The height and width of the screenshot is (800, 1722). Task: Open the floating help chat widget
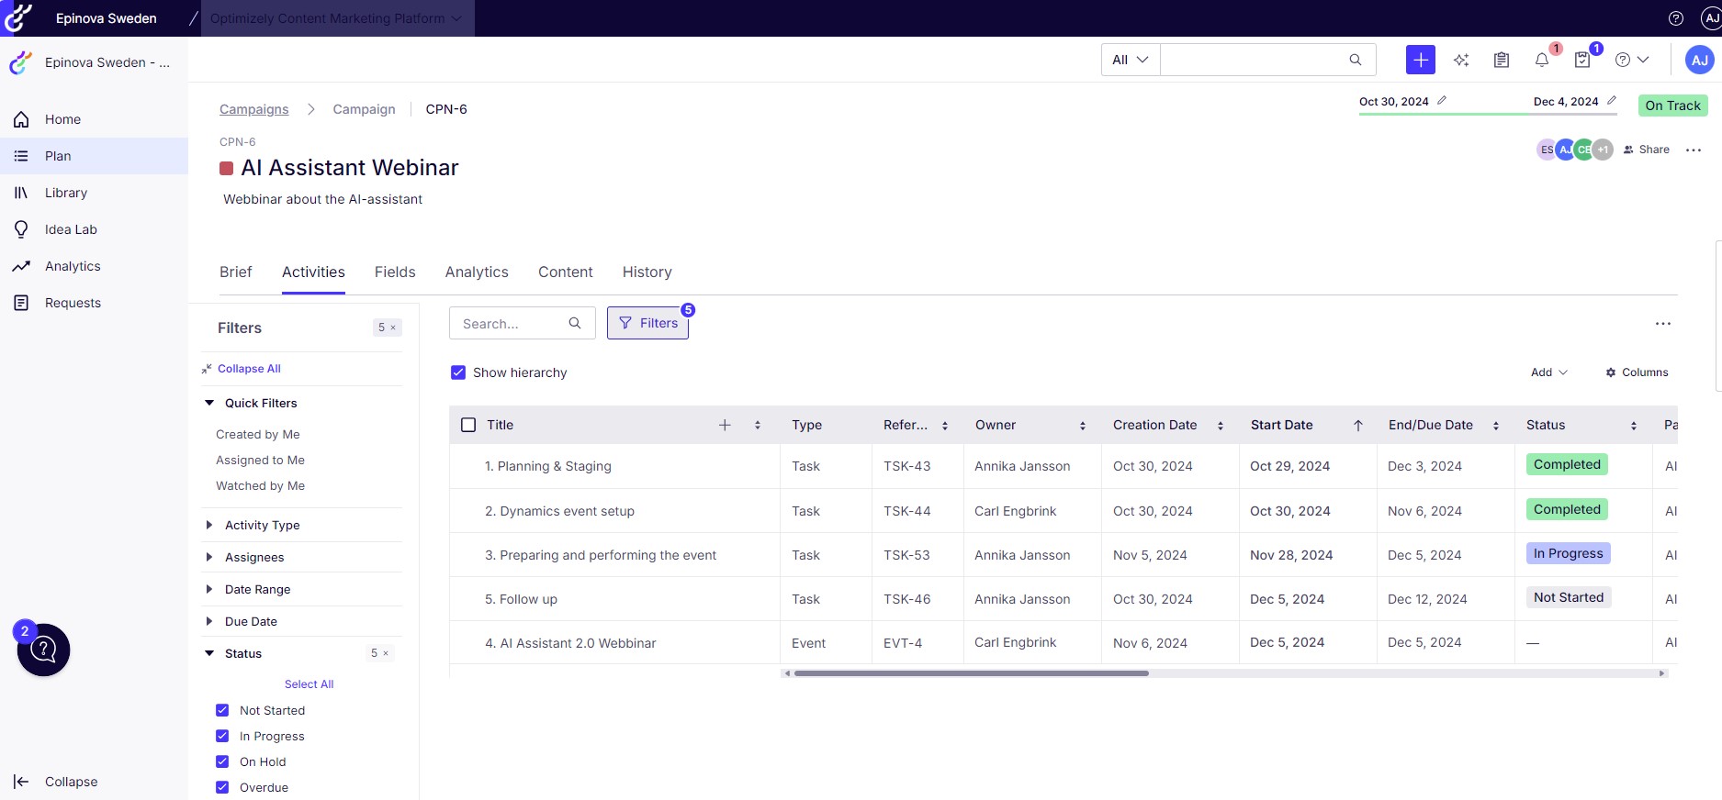[x=43, y=650]
